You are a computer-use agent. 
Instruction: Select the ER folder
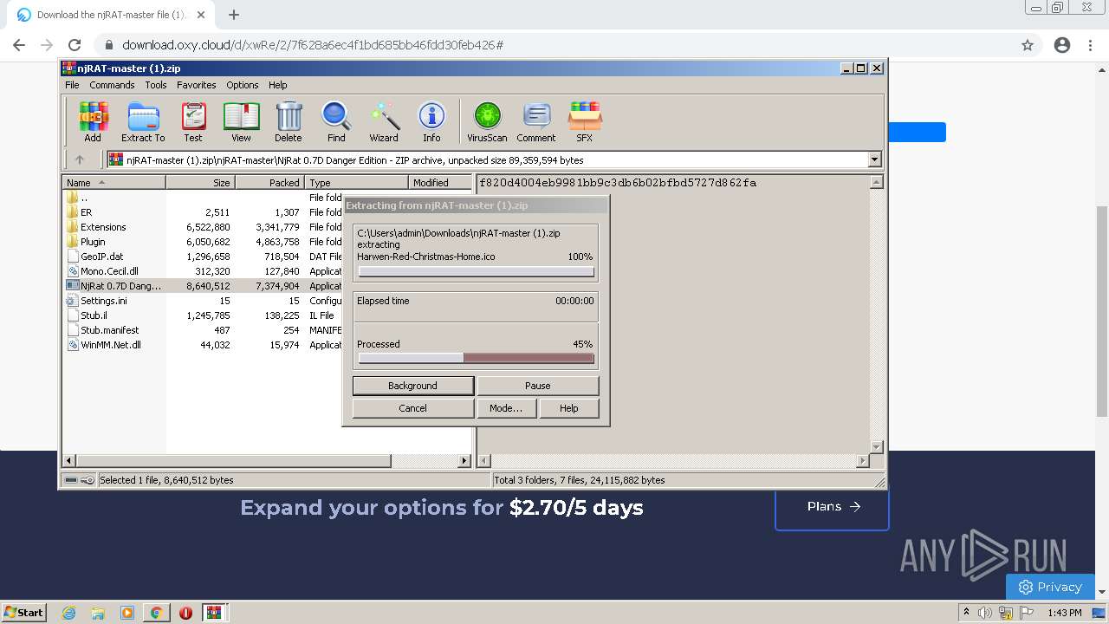(x=86, y=212)
